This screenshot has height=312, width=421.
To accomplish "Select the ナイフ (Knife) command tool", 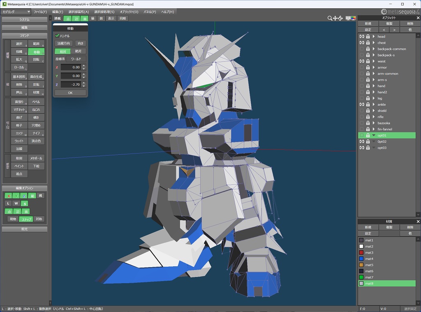I will coord(36,133).
